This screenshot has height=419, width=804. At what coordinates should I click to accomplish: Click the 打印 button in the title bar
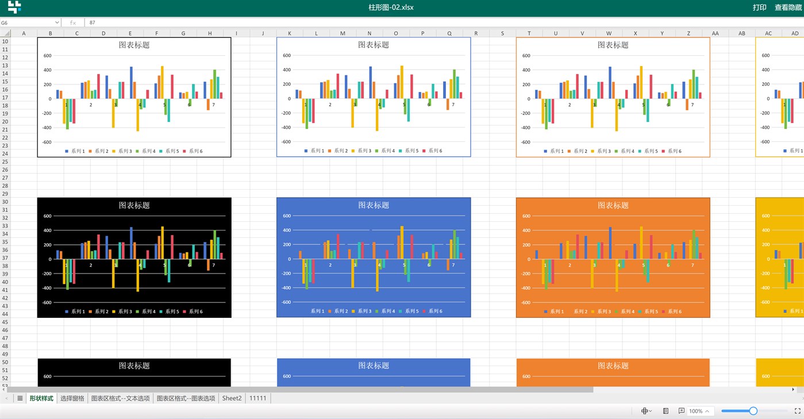point(759,7)
